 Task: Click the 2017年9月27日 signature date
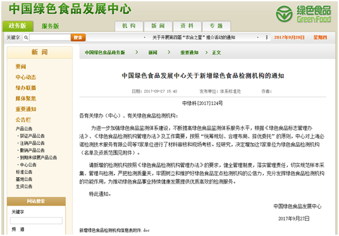click(x=293, y=219)
